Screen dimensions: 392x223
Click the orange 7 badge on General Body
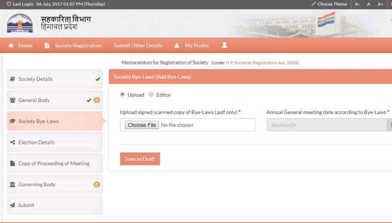pos(97,100)
